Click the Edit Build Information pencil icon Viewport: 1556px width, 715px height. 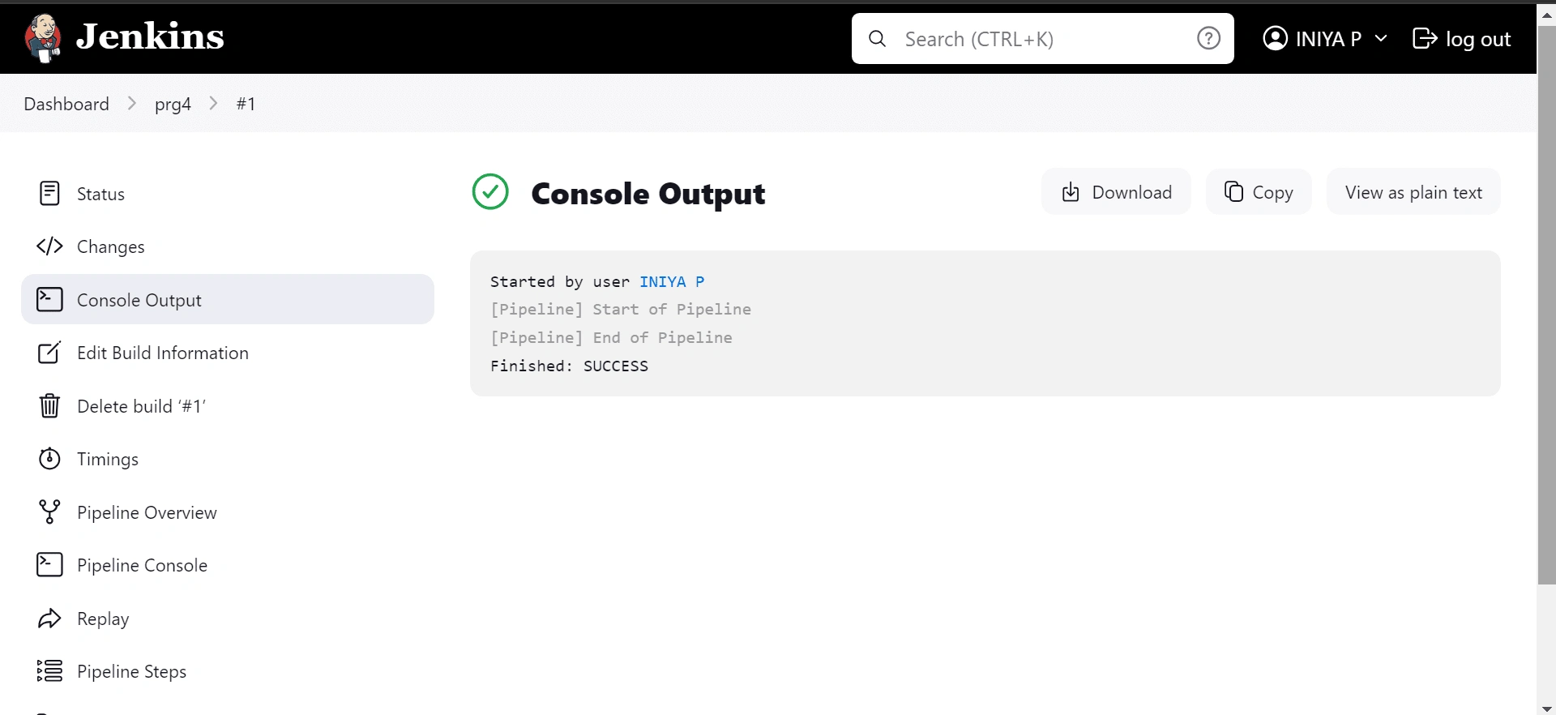49,353
